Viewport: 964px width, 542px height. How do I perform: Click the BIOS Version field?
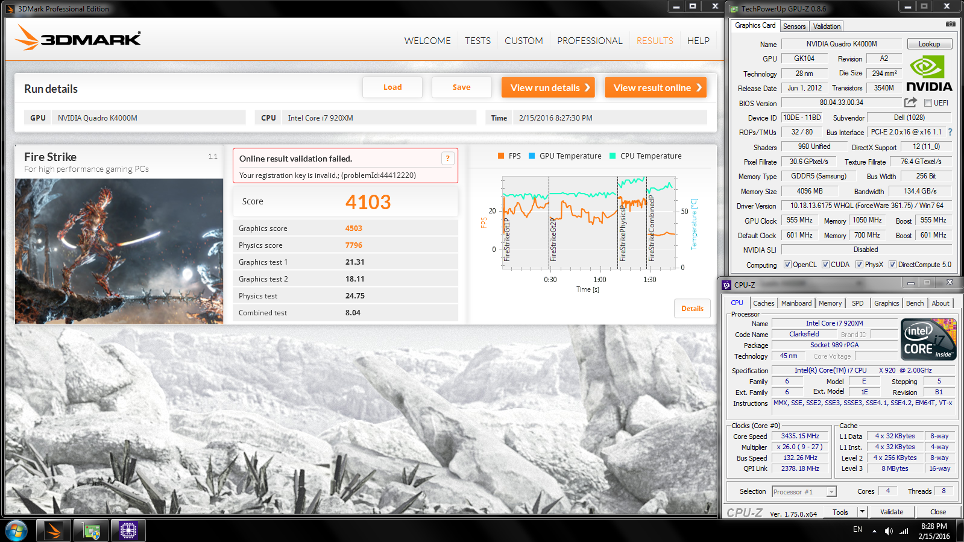click(x=841, y=102)
